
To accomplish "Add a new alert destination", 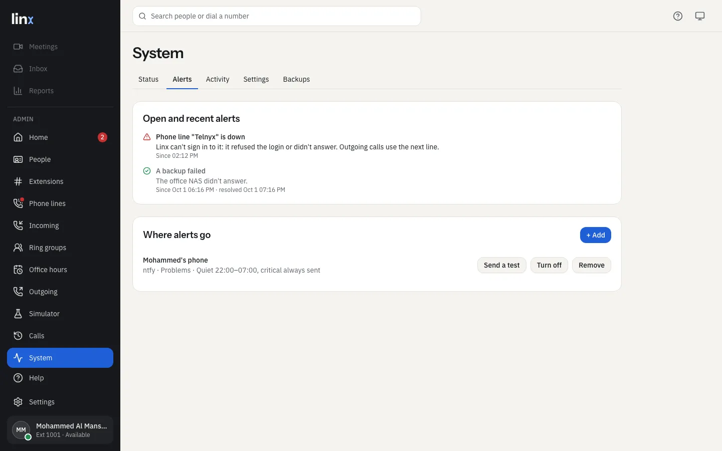I will [596, 235].
